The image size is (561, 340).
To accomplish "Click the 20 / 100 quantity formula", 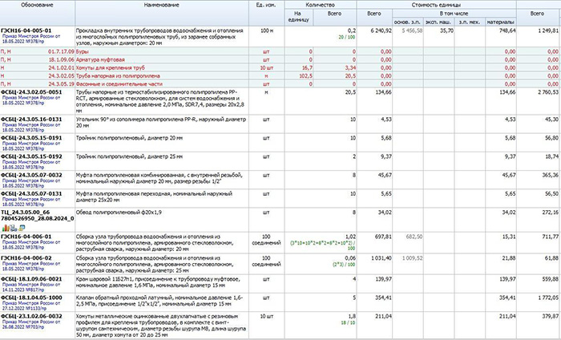I will click(347, 37).
